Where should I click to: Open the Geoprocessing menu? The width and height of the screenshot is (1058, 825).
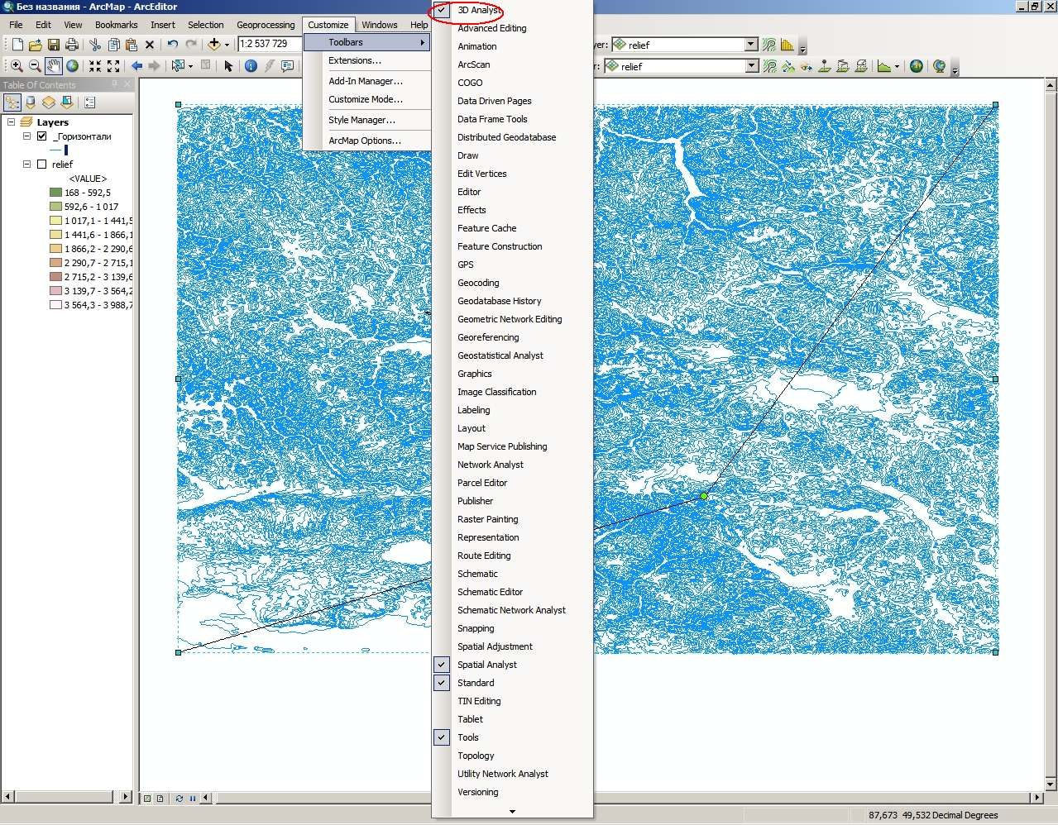coord(266,25)
